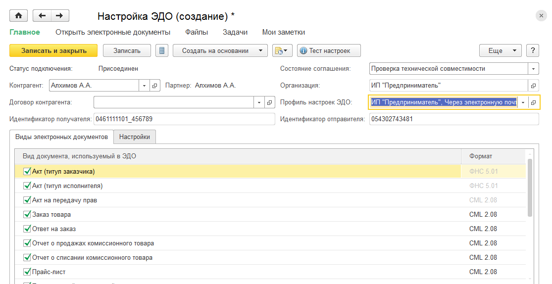Go forward with the right arrow
Image resolution: width=552 pixels, height=284 pixels.
(x=59, y=16)
